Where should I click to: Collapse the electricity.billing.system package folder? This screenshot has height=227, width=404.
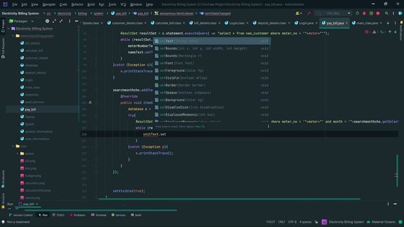[13, 36]
